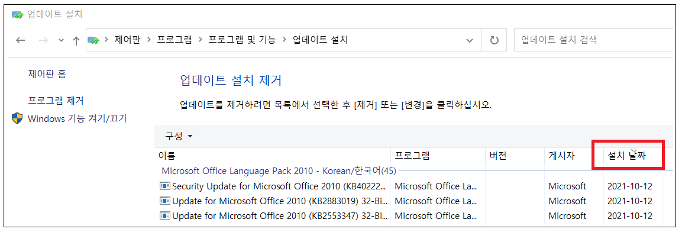Go back with the left arrow

(x=20, y=40)
